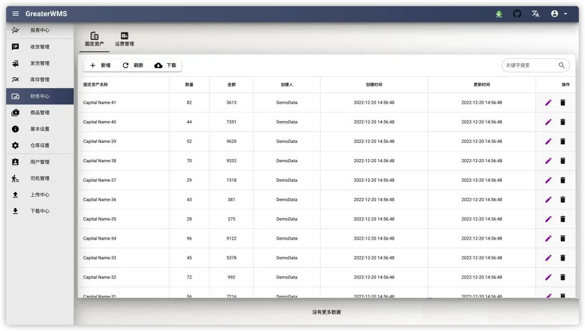This screenshot has height=331, width=585.
Task: Open the hamburger menu icon
Action: (15, 14)
